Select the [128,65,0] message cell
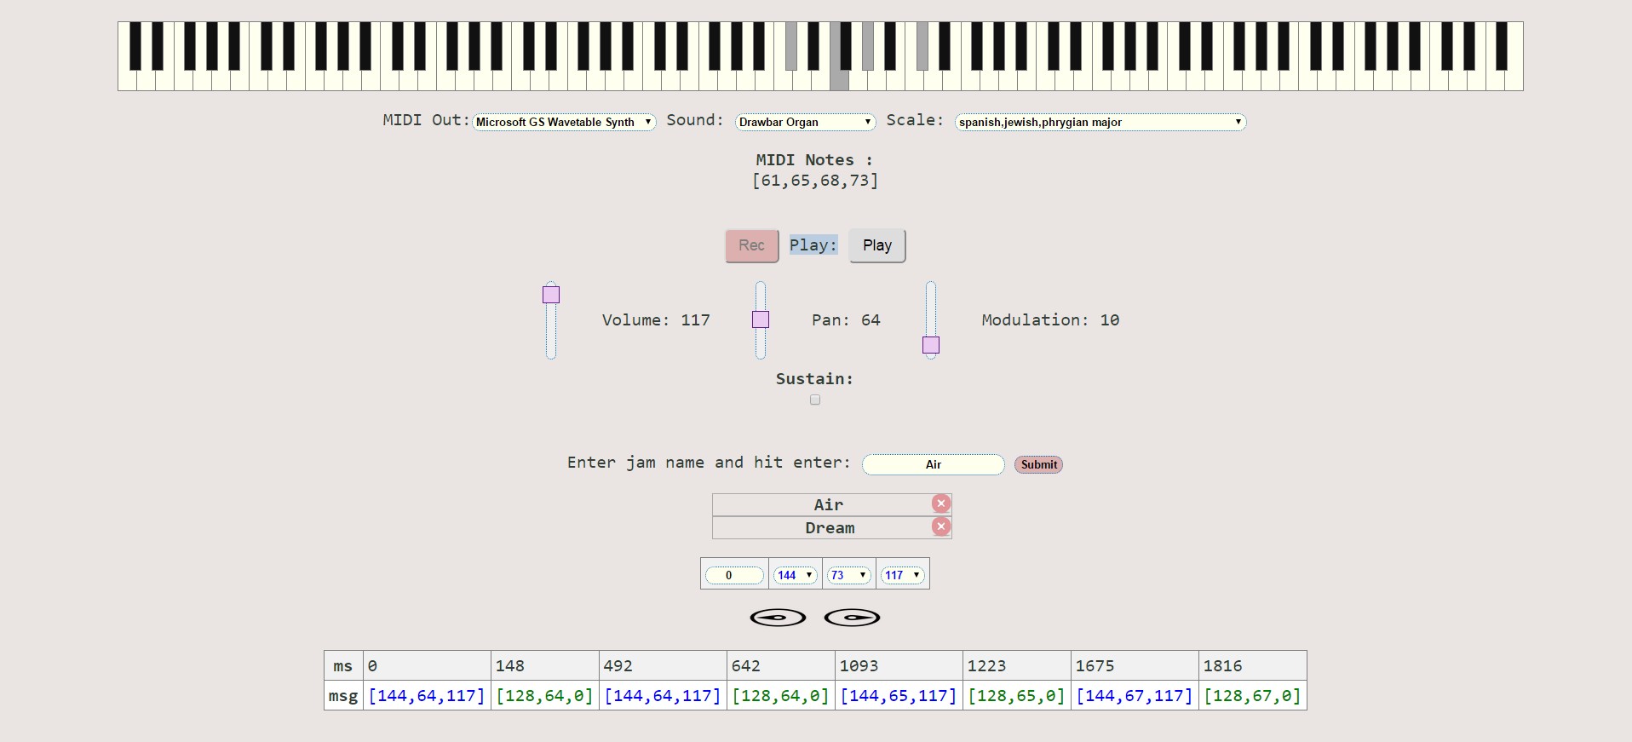1632x742 pixels. tap(1017, 695)
